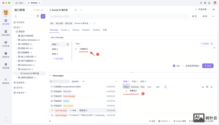
Task: Open the 127.0.0.1 proxy dropdown
Action: tap(164, 121)
